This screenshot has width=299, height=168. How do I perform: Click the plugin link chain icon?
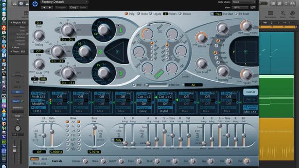coord(253,7)
